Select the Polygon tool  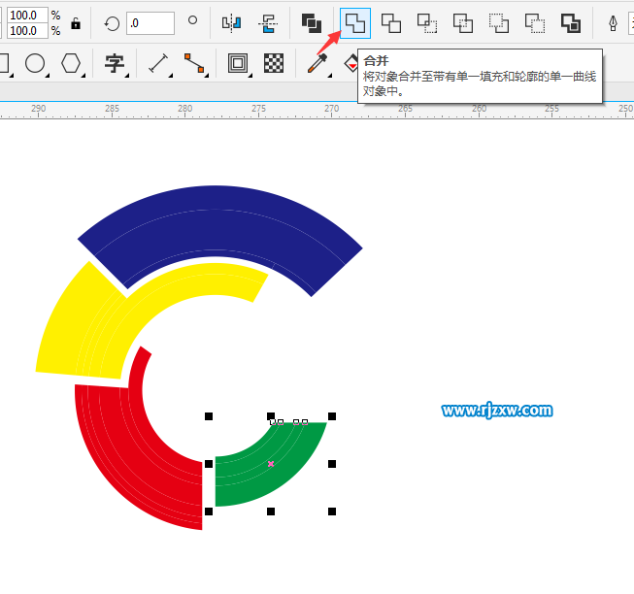71,64
